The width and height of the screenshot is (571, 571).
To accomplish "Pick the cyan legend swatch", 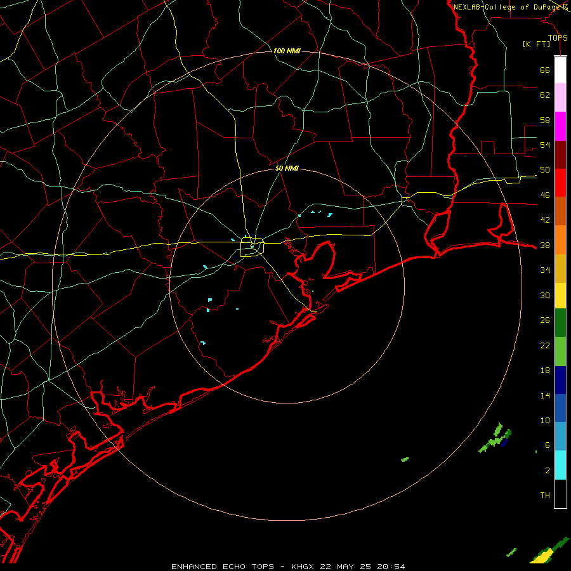I will (x=560, y=465).
